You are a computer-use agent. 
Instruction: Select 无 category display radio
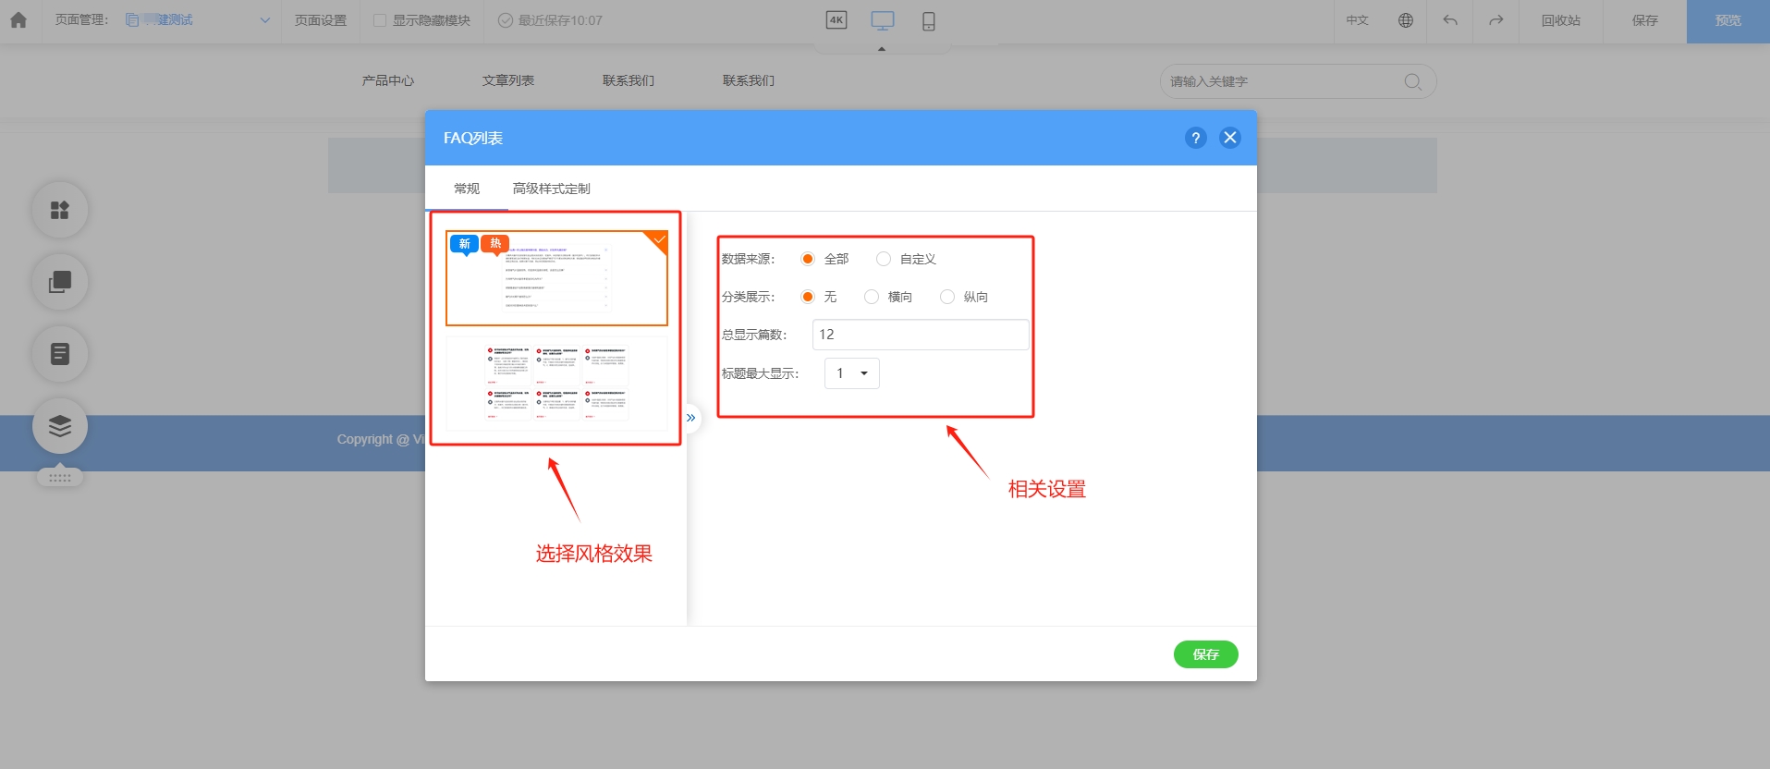(x=808, y=297)
